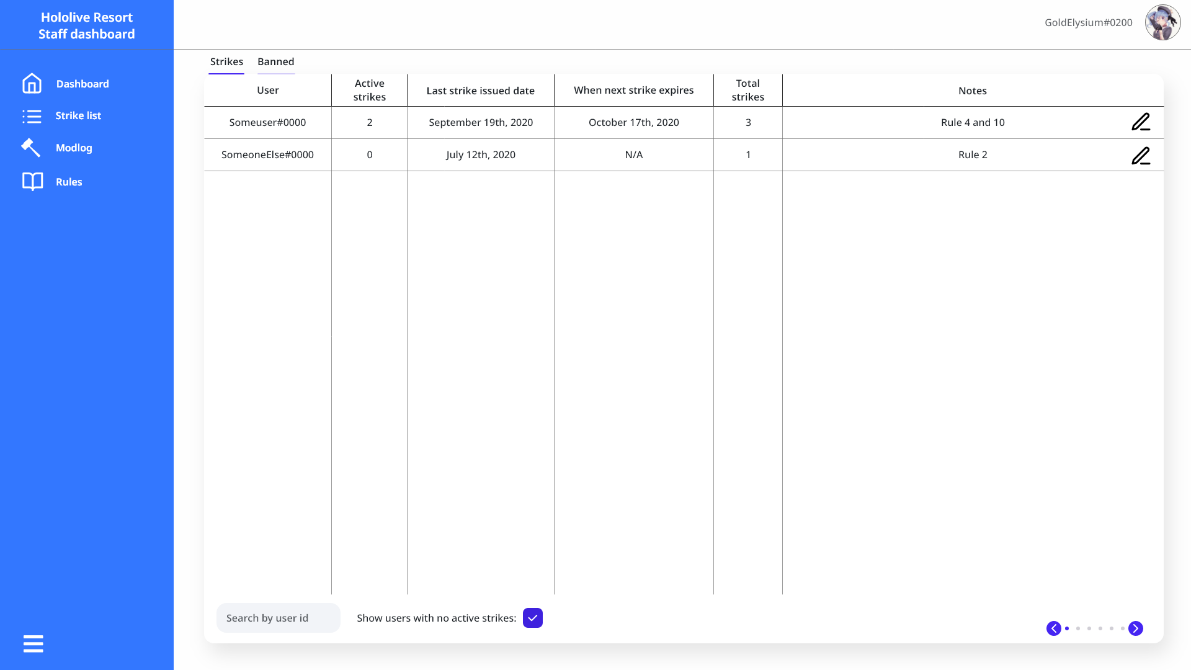Click the Active strikes column header
The image size is (1191, 670).
click(x=369, y=90)
